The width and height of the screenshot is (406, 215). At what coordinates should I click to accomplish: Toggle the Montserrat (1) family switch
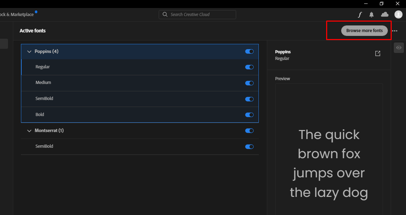point(249,131)
